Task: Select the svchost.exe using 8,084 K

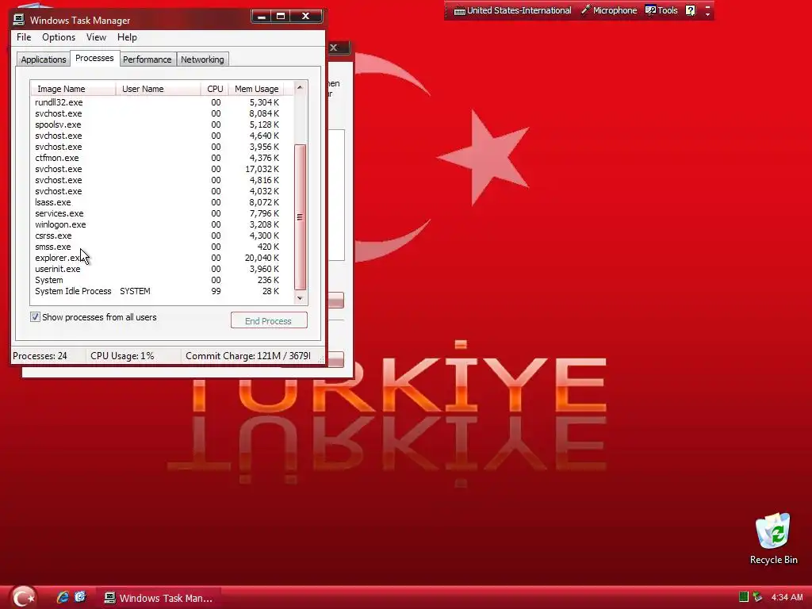Action: (162, 113)
